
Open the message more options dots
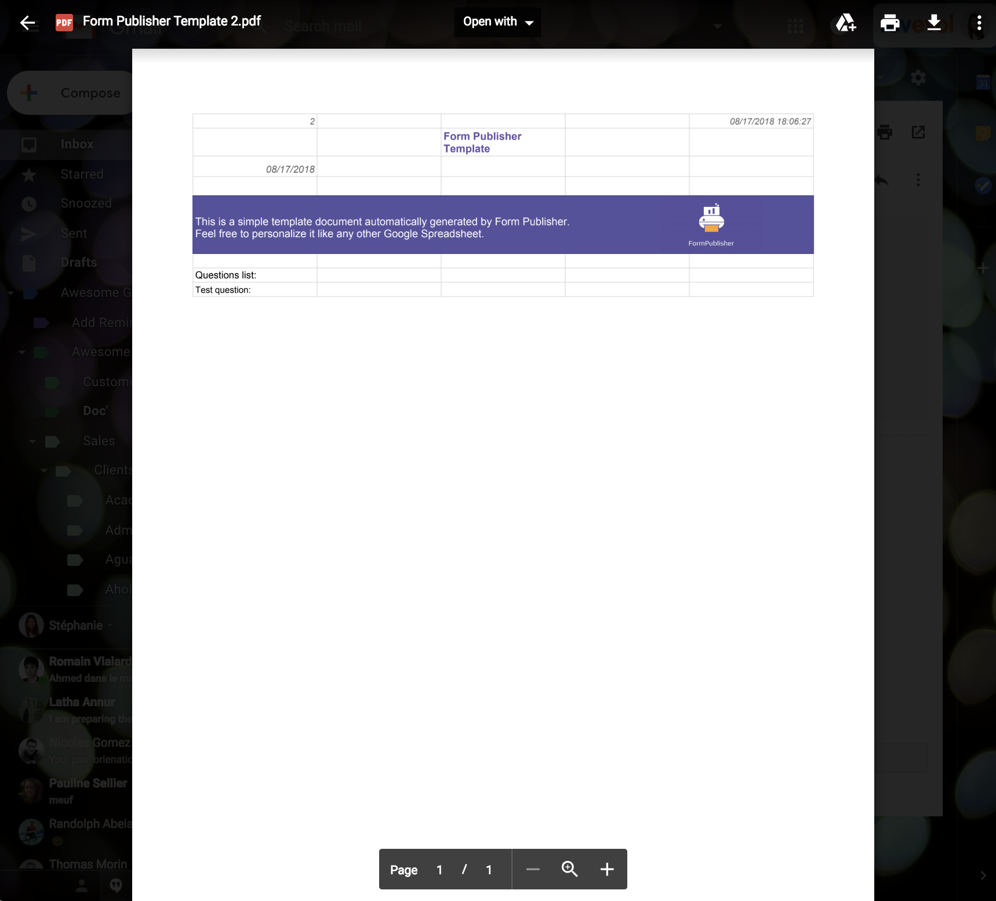[x=918, y=180]
